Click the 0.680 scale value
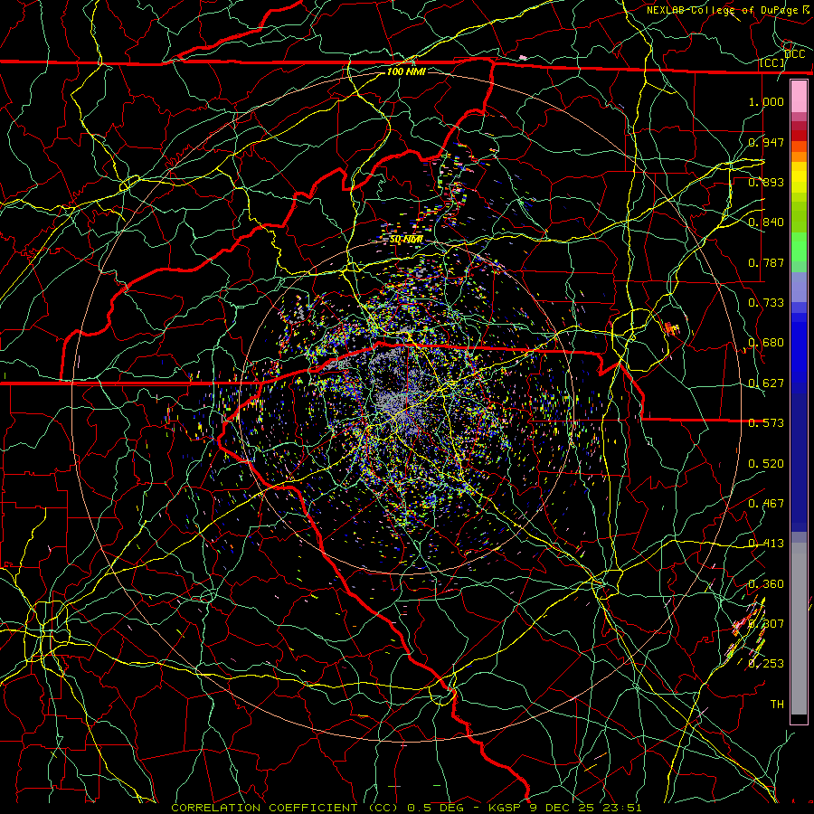Image resolution: width=814 pixels, height=814 pixels. (766, 343)
